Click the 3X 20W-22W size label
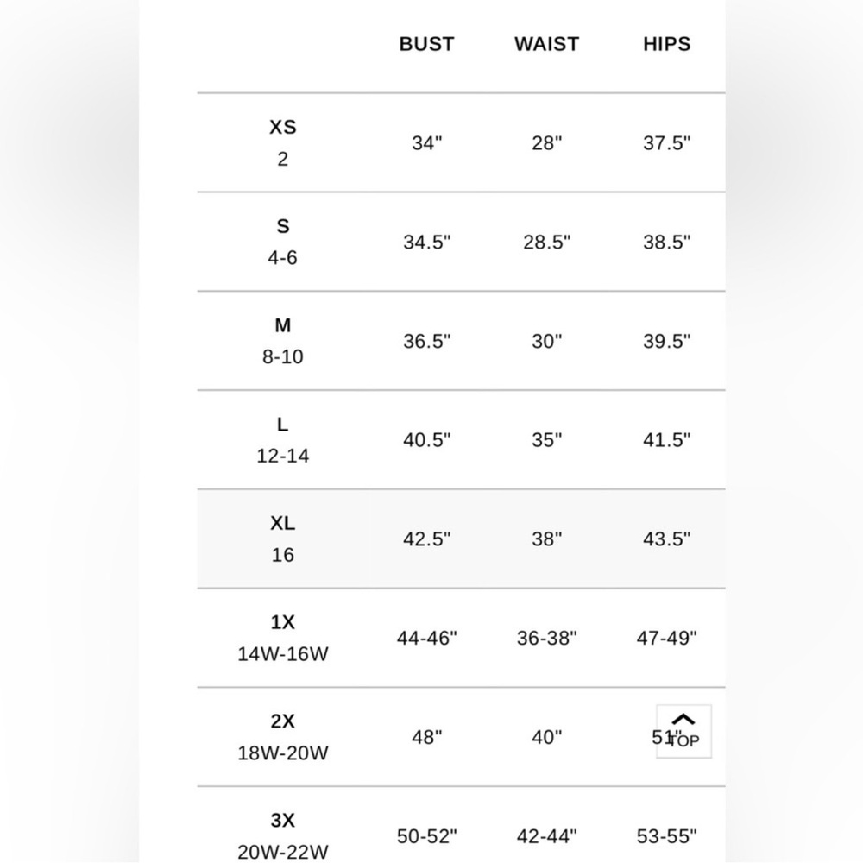The image size is (863, 863). 282,835
